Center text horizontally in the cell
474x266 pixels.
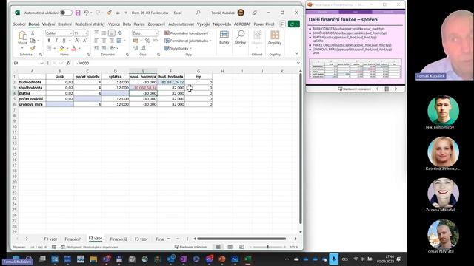(104, 41)
